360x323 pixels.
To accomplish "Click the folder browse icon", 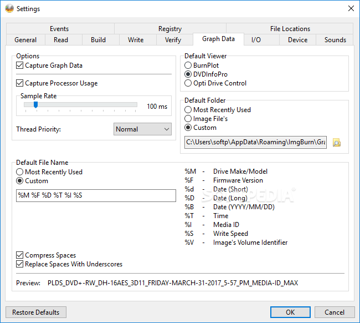I will coord(337,143).
